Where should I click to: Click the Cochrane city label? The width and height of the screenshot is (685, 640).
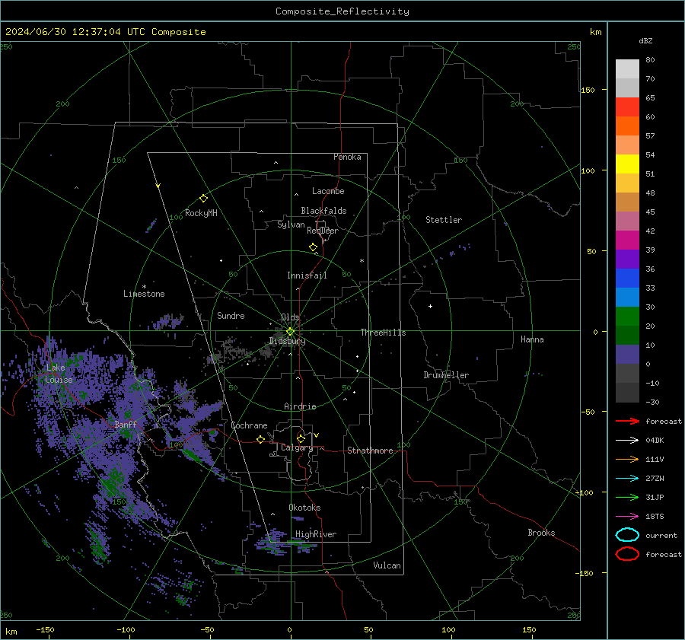(x=249, y=425)
